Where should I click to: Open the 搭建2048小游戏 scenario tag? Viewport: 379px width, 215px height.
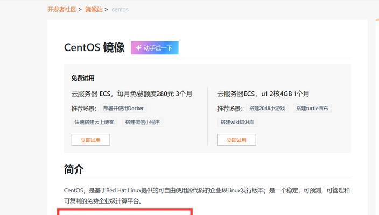click(x=267, y=109)
